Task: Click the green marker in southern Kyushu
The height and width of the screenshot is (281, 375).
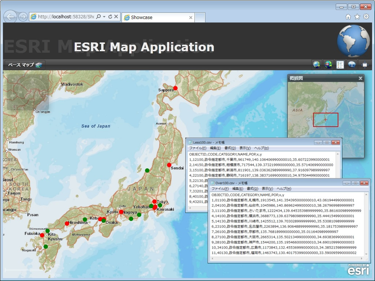Action: (x=46, y=247)
